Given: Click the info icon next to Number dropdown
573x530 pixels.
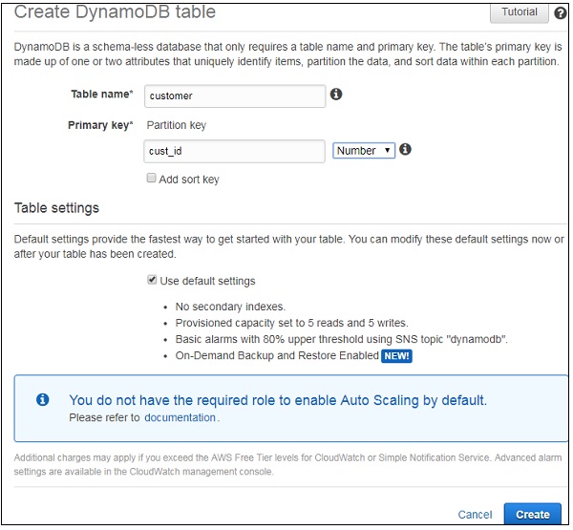Looking at the screenshot, I should tap(405, 150).
